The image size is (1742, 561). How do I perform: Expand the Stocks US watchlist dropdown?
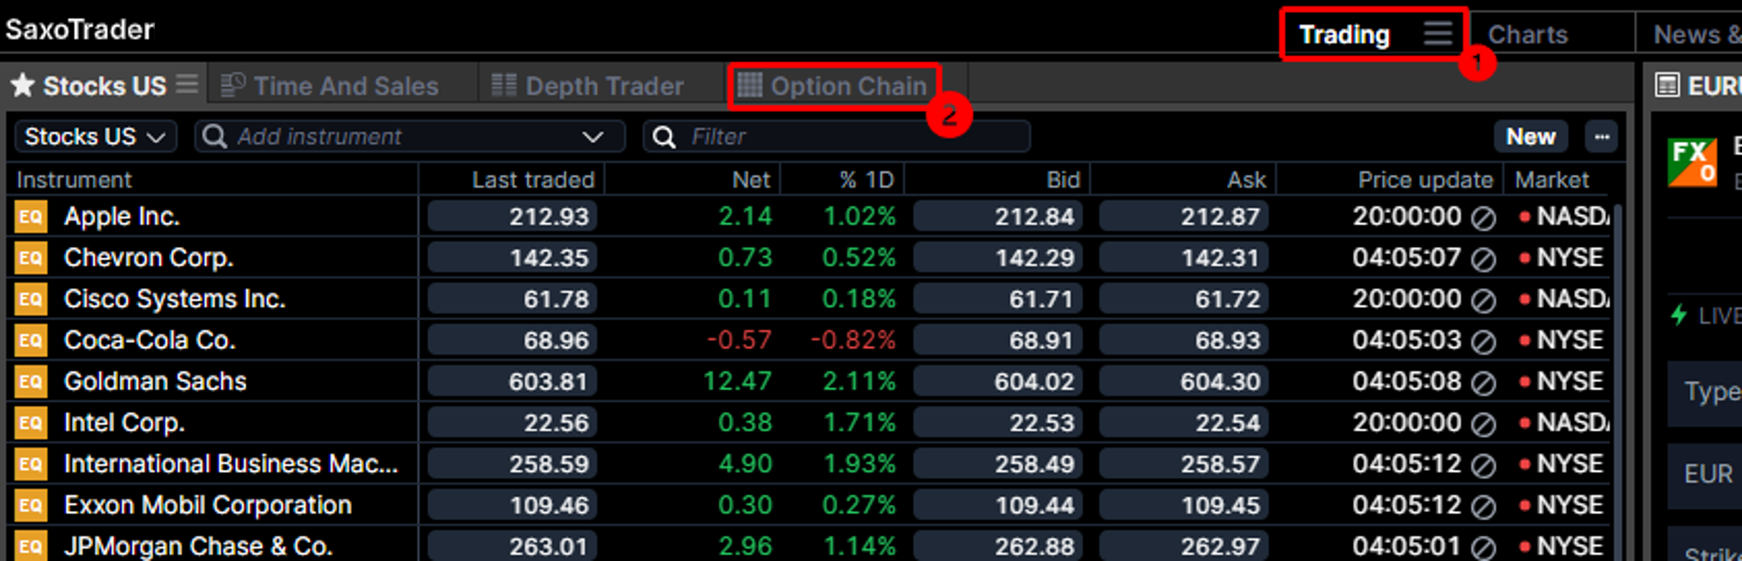(x=96, y=137)
